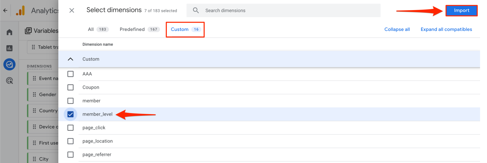The width and height of the screenshot is (487, 163).
Task: Check the AAA dimension checkbox
Action: click(x=70, y=74)
